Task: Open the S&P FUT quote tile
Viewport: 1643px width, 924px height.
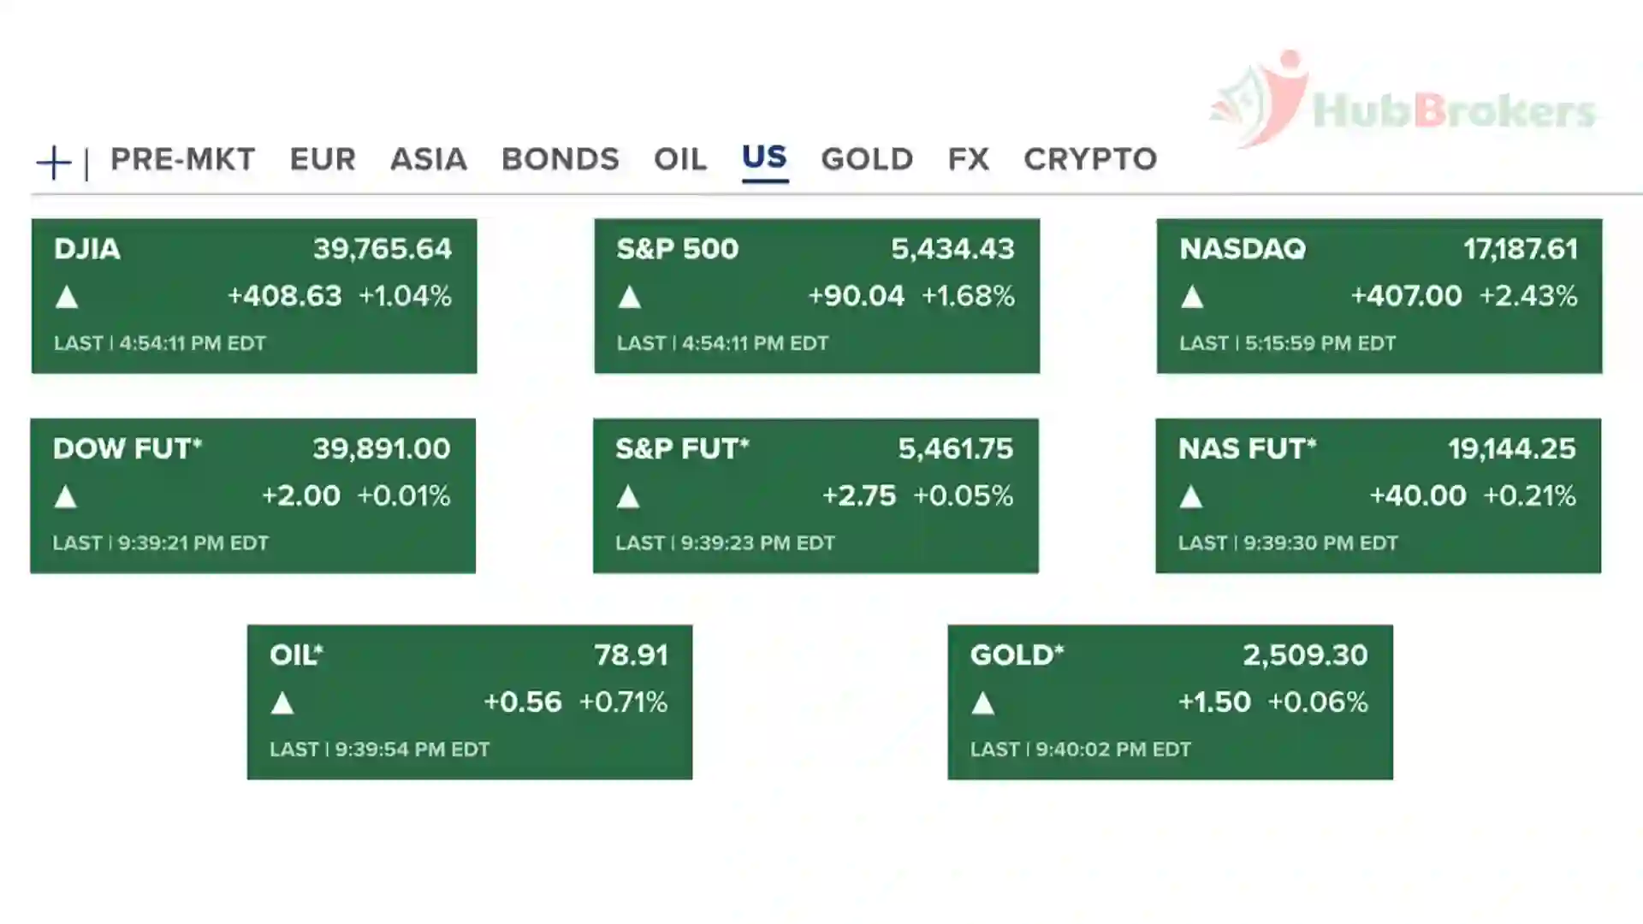Action: tap(816, 495)
